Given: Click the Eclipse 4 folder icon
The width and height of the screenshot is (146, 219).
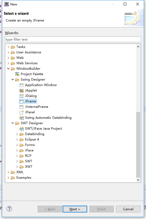Looking at the screenshot, I should (22, 139).
